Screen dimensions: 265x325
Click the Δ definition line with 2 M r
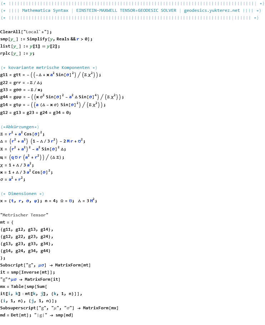click(43, 141)
